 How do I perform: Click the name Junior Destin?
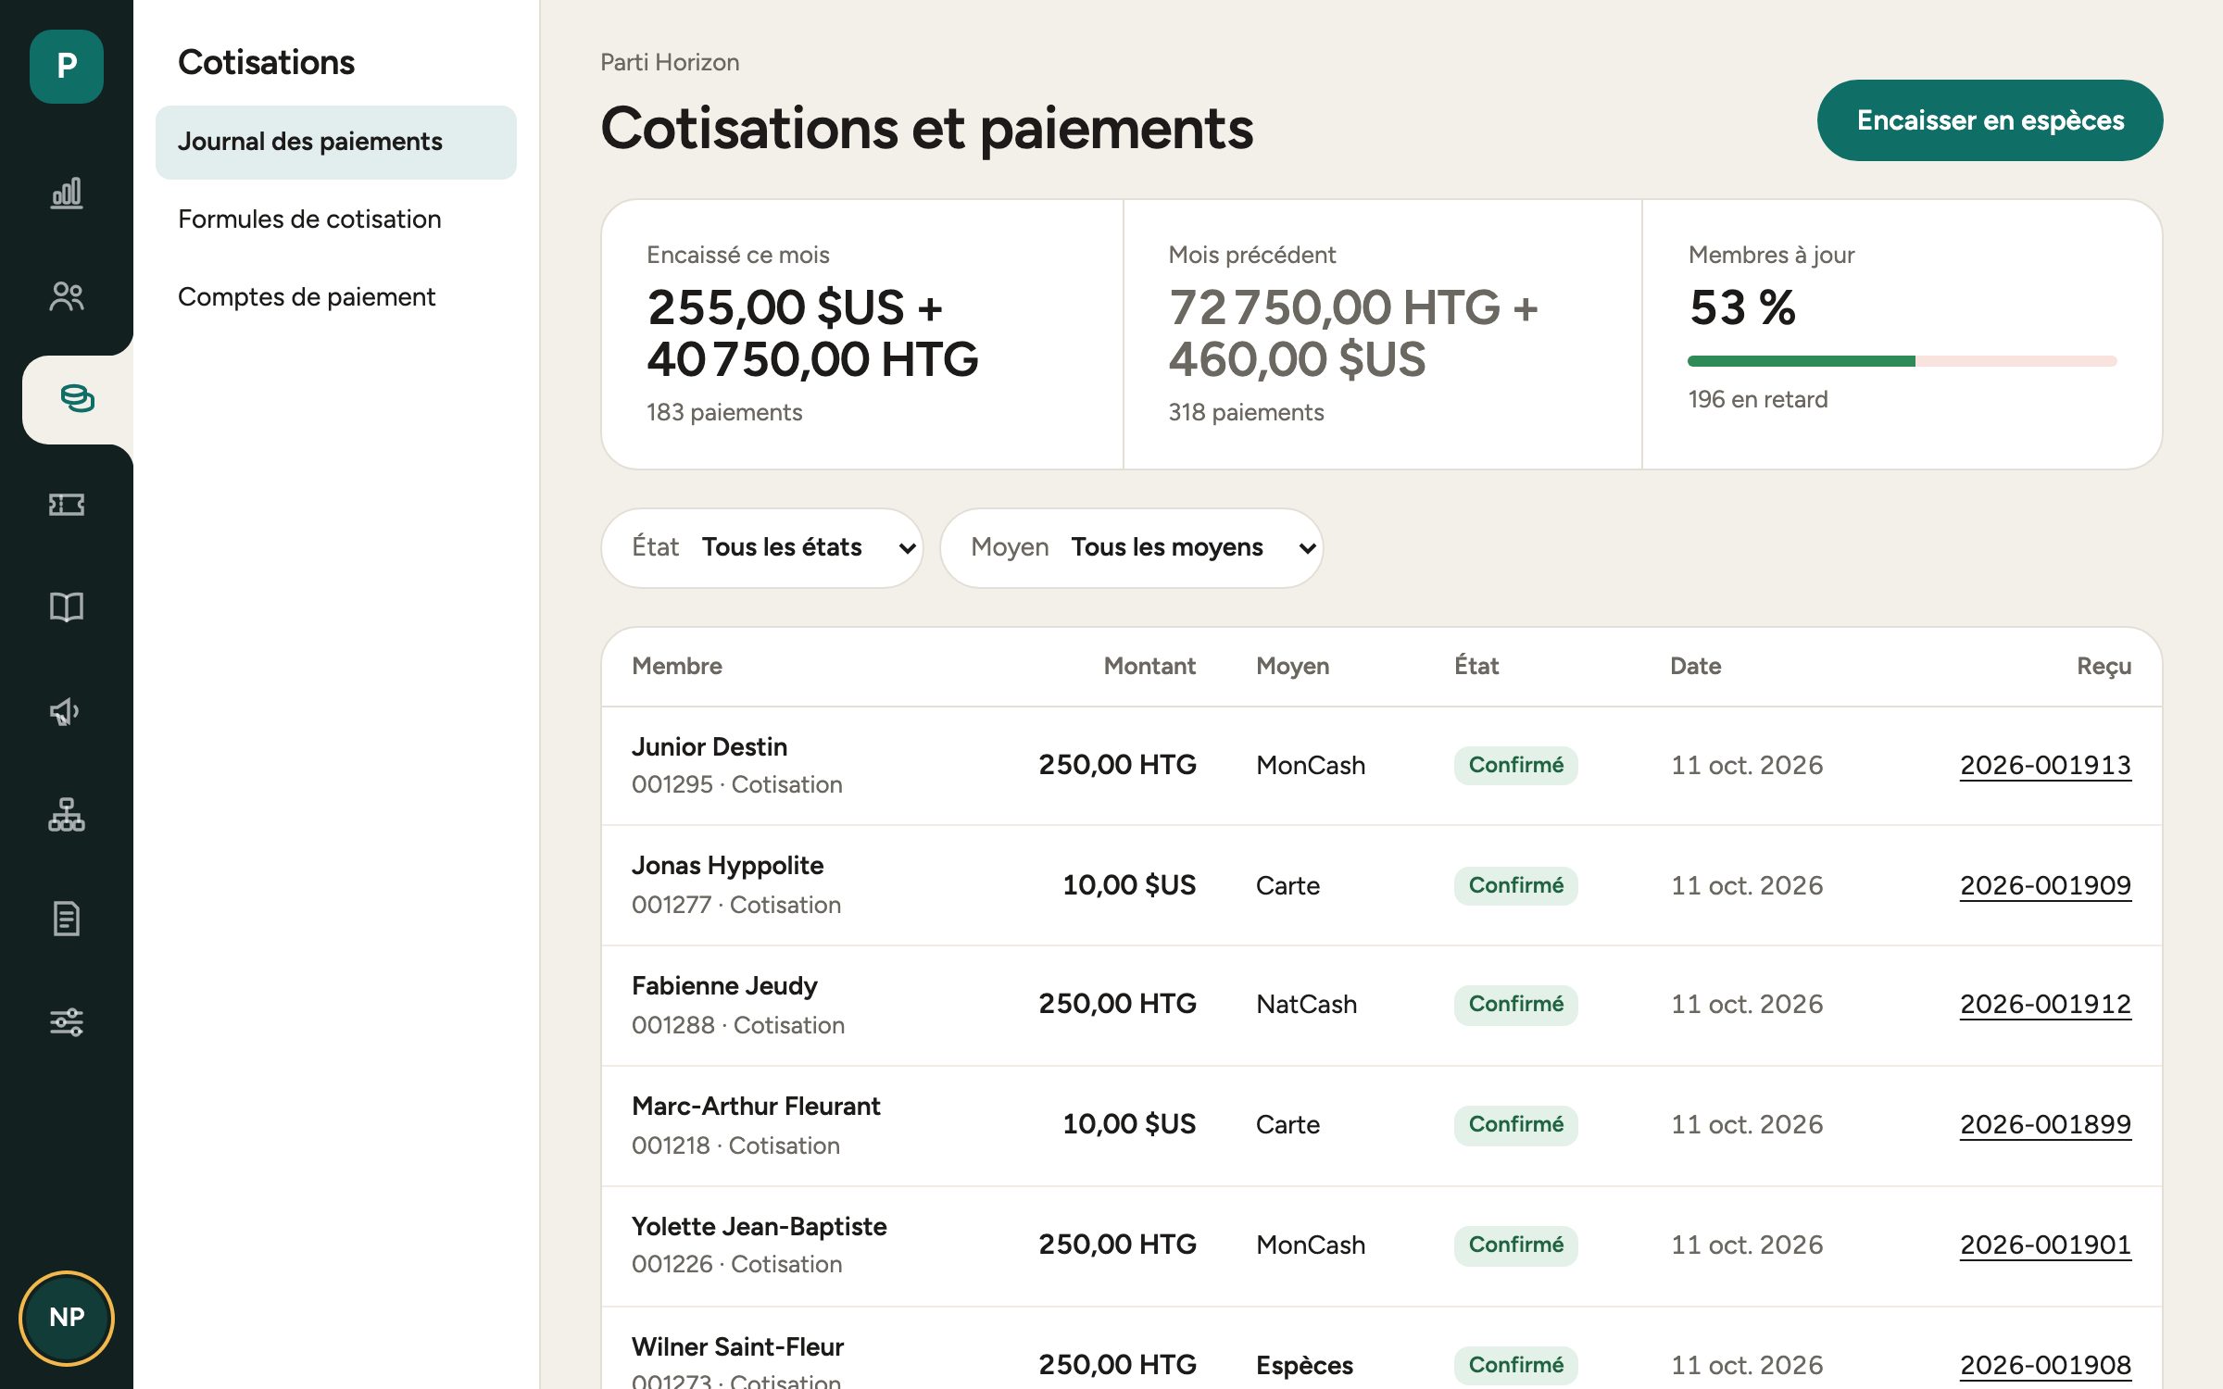coord(710,746)
